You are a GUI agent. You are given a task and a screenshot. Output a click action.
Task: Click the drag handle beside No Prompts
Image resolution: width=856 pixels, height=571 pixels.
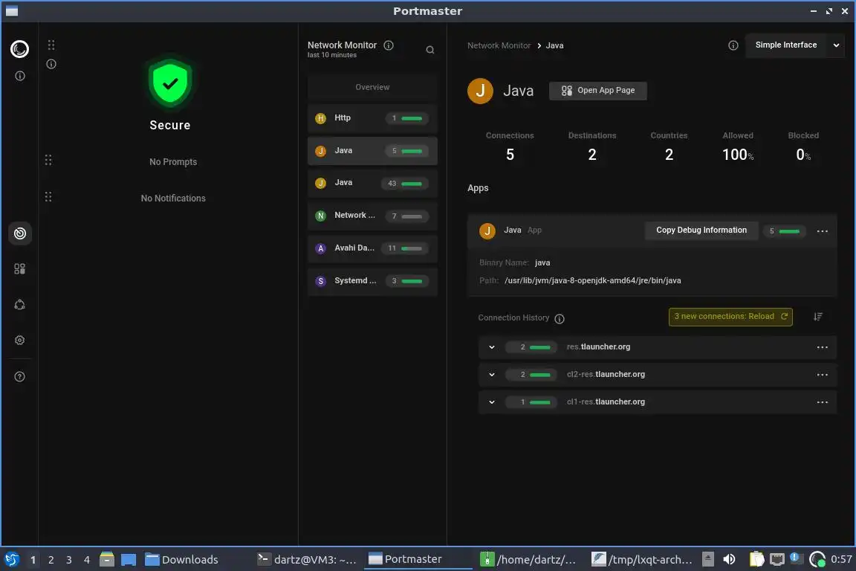(48, 160)
